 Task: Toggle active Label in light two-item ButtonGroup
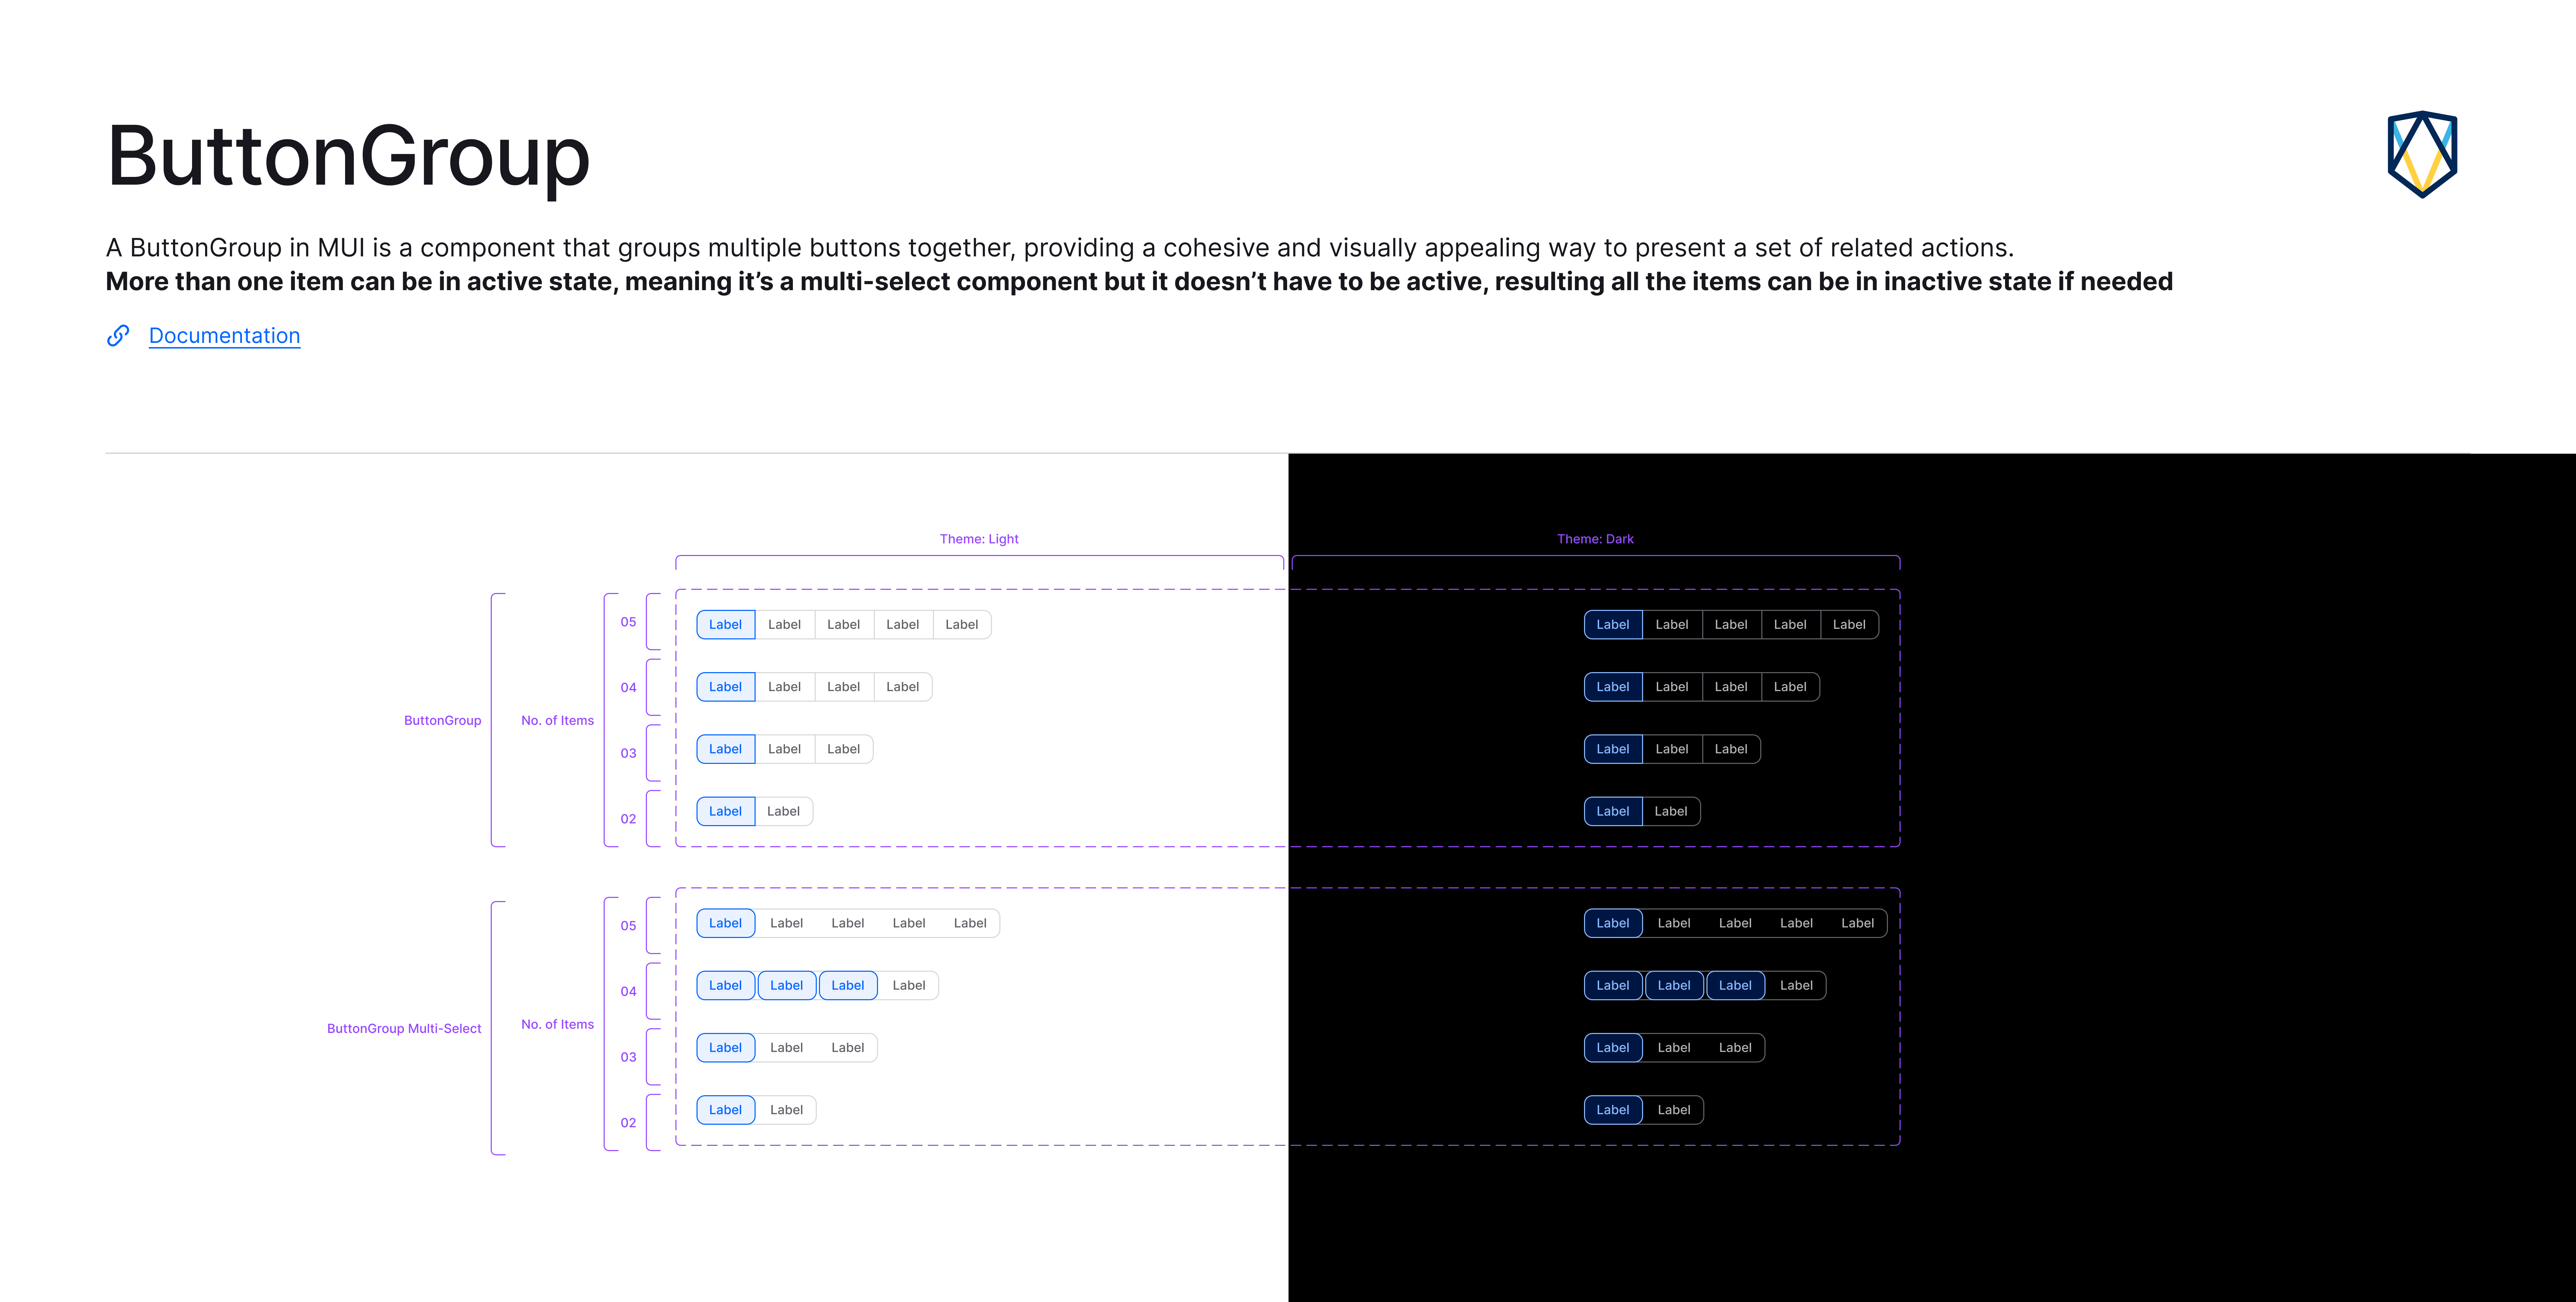tap(726, 811)
